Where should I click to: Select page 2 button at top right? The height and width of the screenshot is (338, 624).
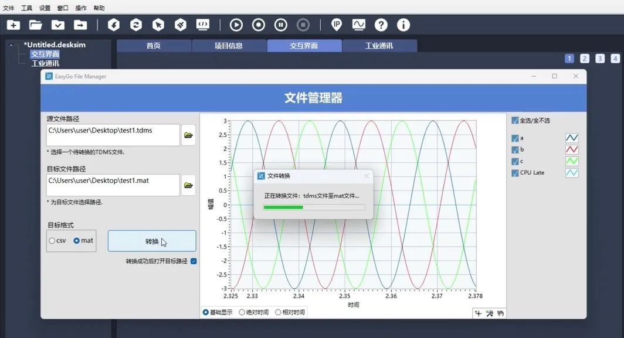tap(585, 59)
